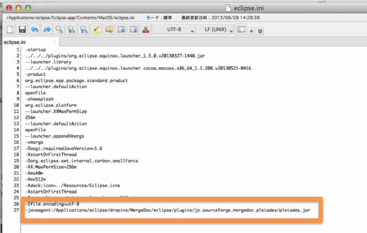Click --launcher.defaultAction on line 13

[x=56, y=124]
